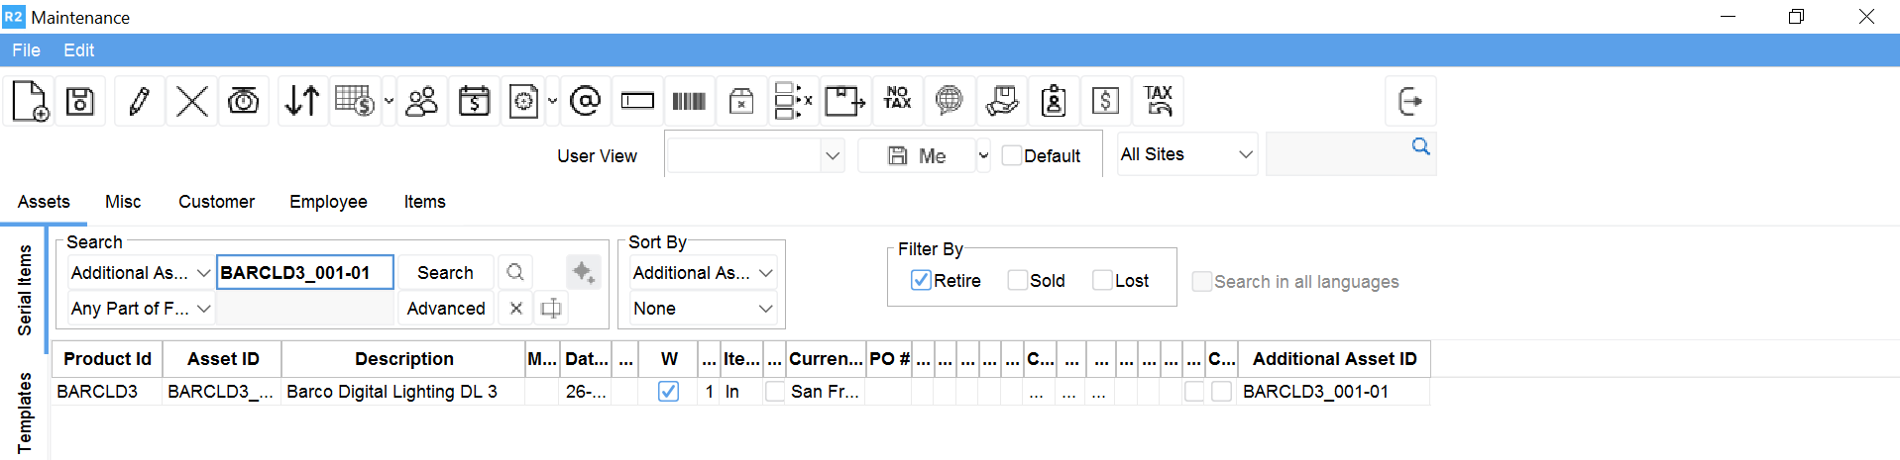The height and width of the screenshot is (460, 1900).
Task: Click the Advanced search button
Action: [x=446, y=309]
